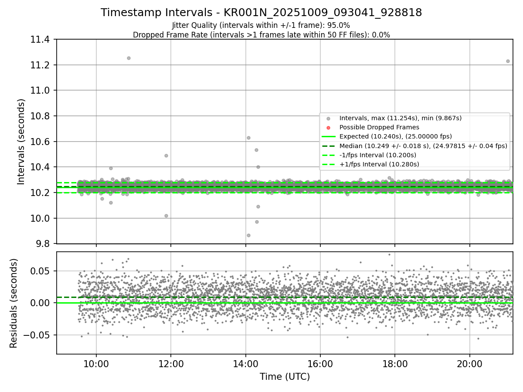Click the 14:00 time tick label
The height and width of the screenshot is (392, 523).
246,363
